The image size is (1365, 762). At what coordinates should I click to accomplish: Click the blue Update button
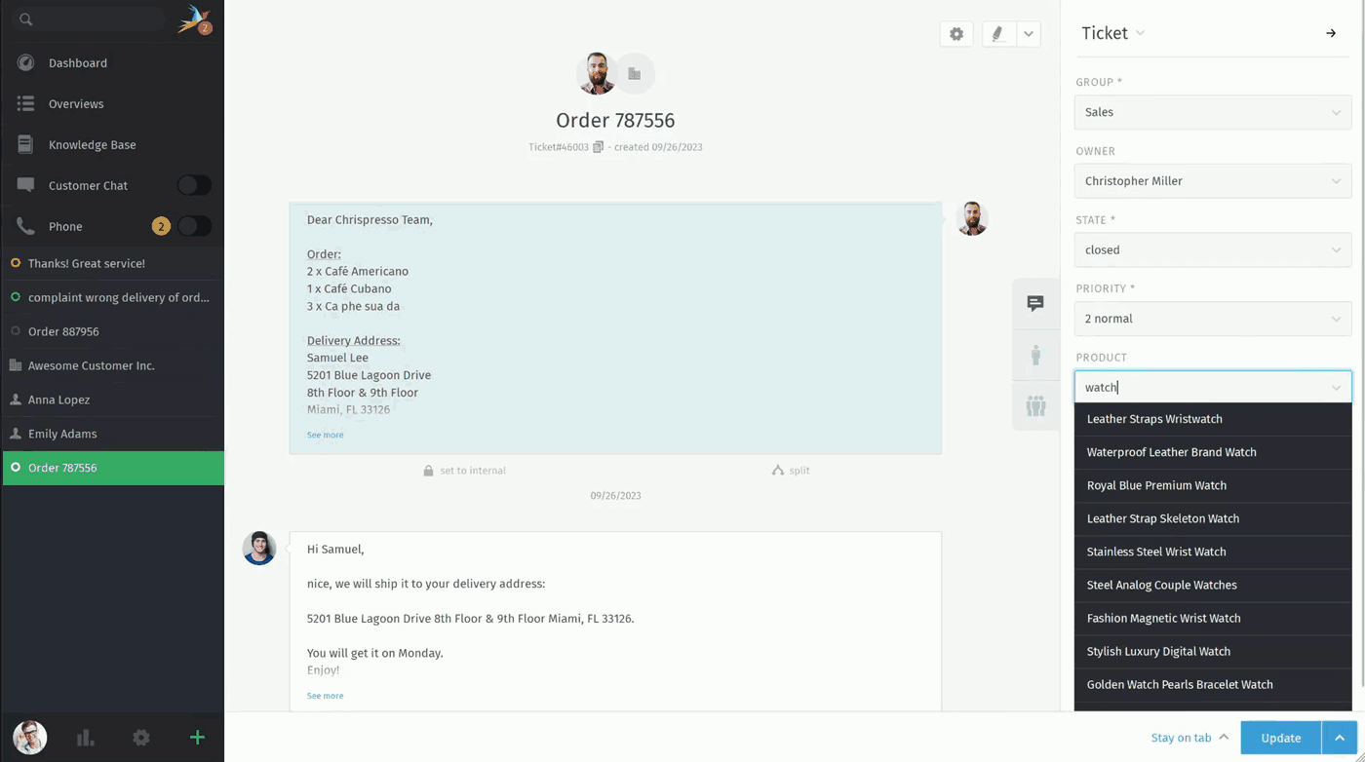[1280, 738]
